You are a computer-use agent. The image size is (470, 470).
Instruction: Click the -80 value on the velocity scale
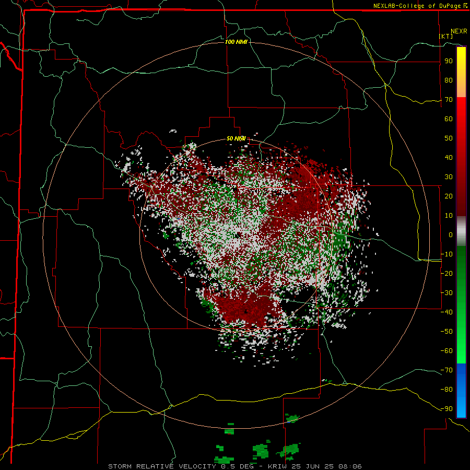pyautogui.click(x=446, y=390)
